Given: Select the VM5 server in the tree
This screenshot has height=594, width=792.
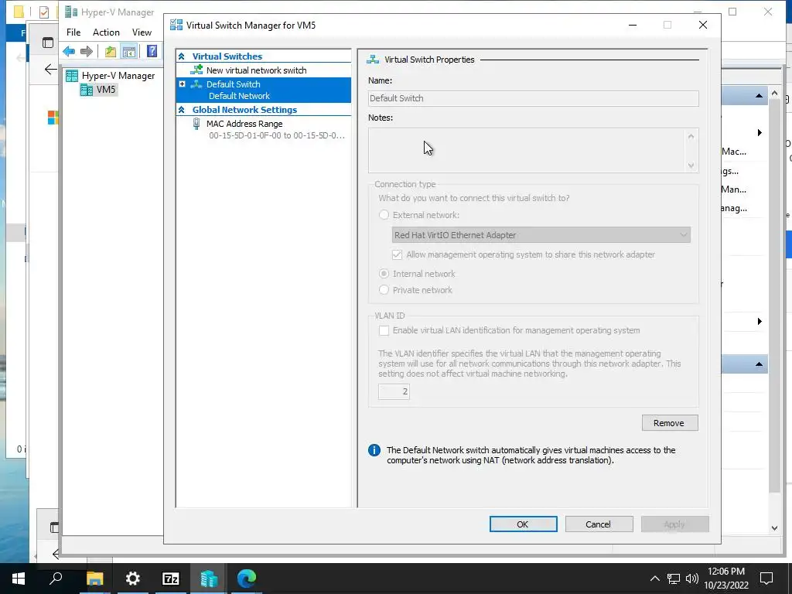Looking at the screenshot, I should (100, 90).
